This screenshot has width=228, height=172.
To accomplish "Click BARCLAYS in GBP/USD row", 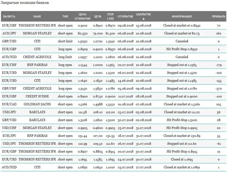I will coord(37,120).
